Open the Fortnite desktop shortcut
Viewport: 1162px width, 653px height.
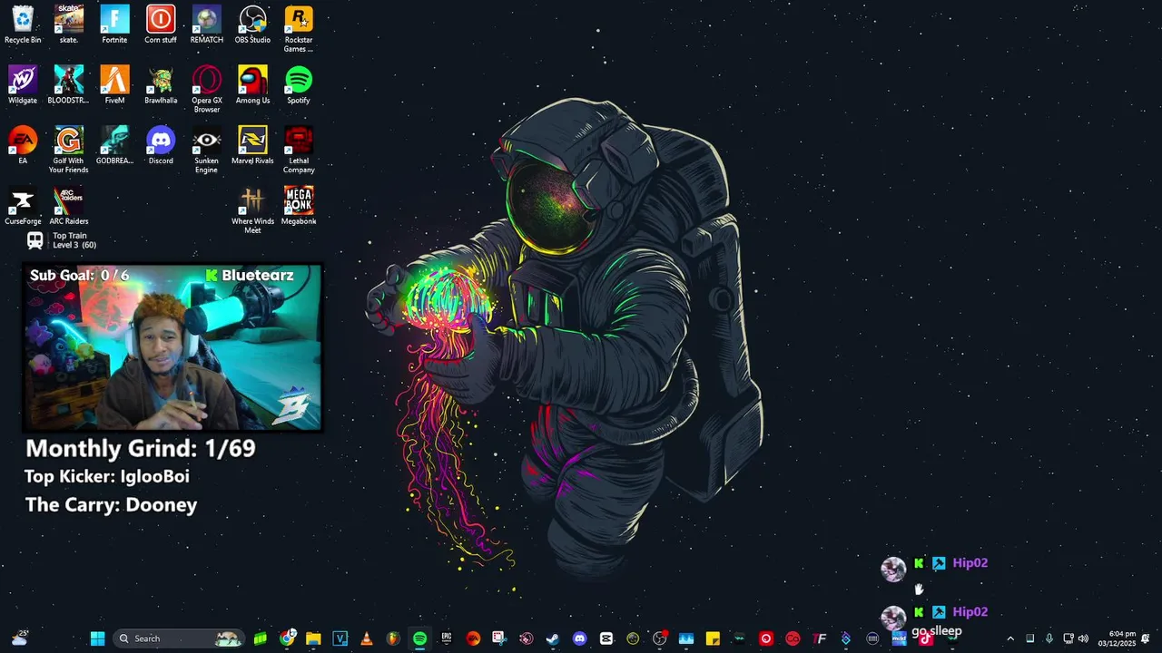point(114,24)
